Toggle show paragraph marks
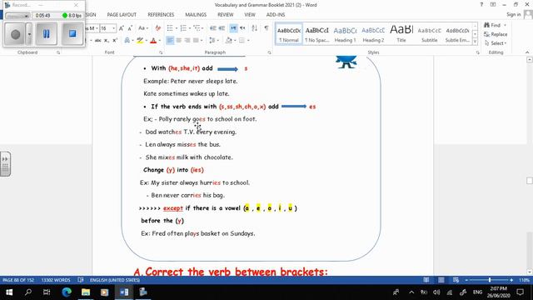 point(266,28)
